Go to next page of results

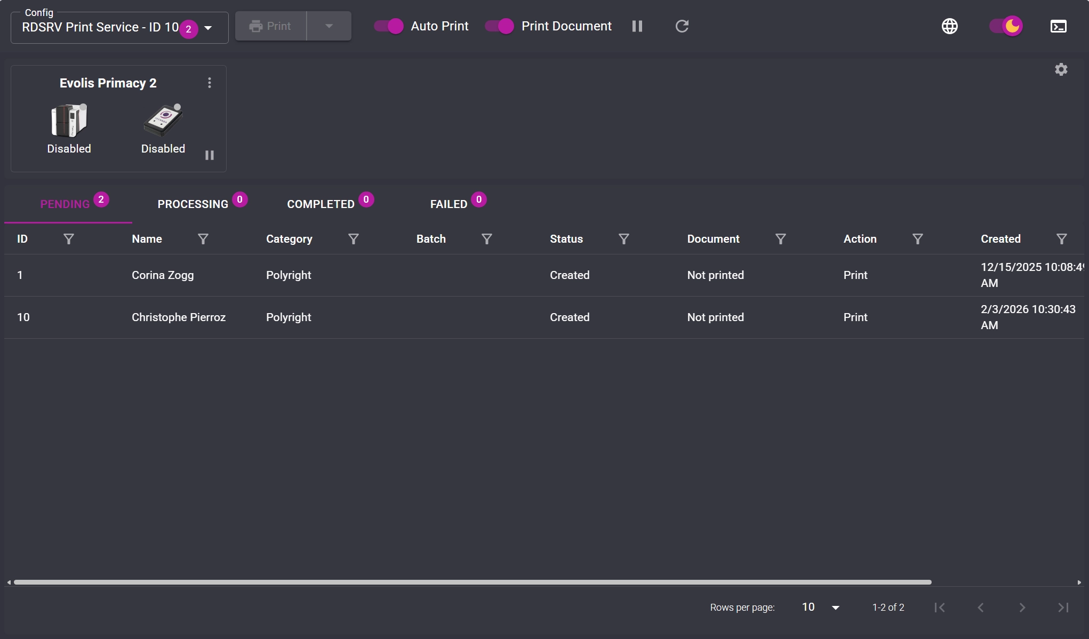click(1022, 608)
